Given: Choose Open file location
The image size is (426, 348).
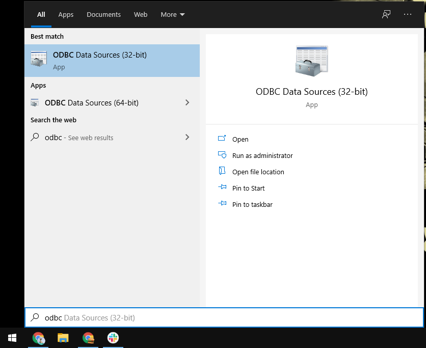Looking at the screenshot, I should point(258,172).
